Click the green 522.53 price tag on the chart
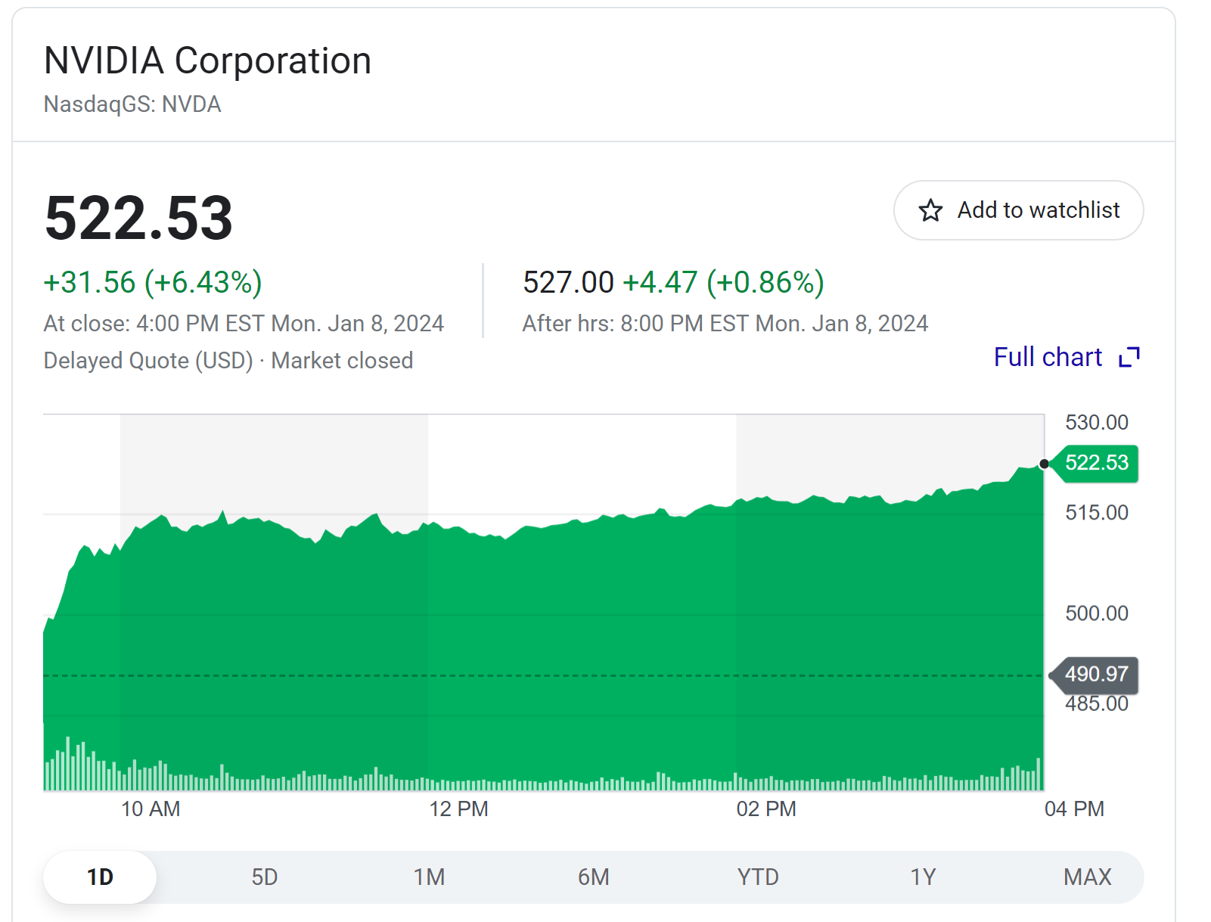Image resolution: width=1211 pixels, height=922 pixels. pos(1096,463)
